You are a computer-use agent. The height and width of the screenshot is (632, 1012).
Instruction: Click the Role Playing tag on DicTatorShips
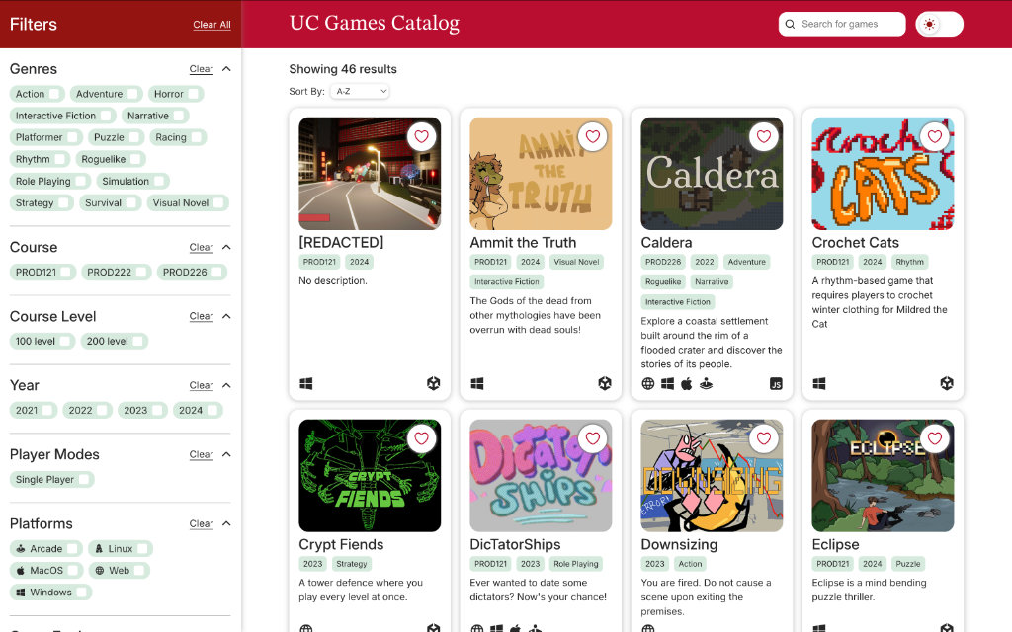(576, 564)
